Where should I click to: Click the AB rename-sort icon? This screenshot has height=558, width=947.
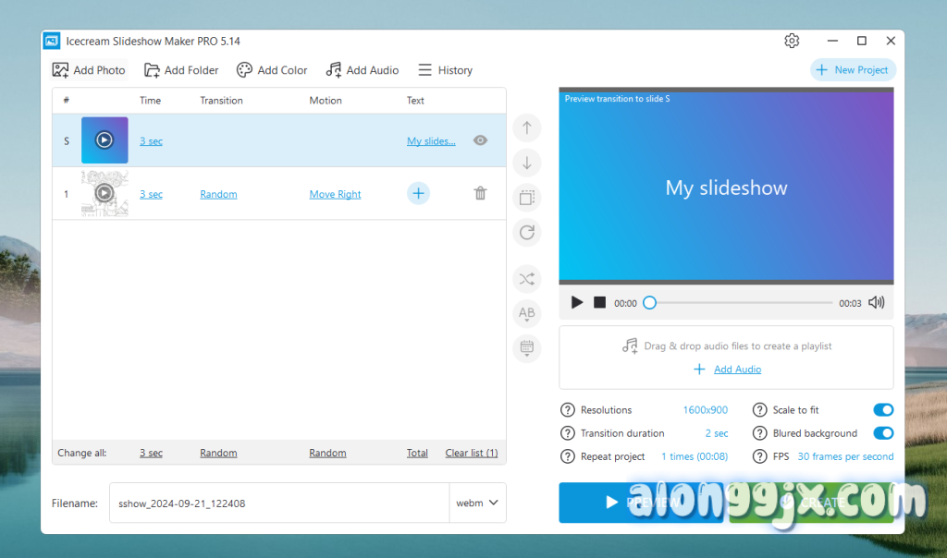(527, 313)
